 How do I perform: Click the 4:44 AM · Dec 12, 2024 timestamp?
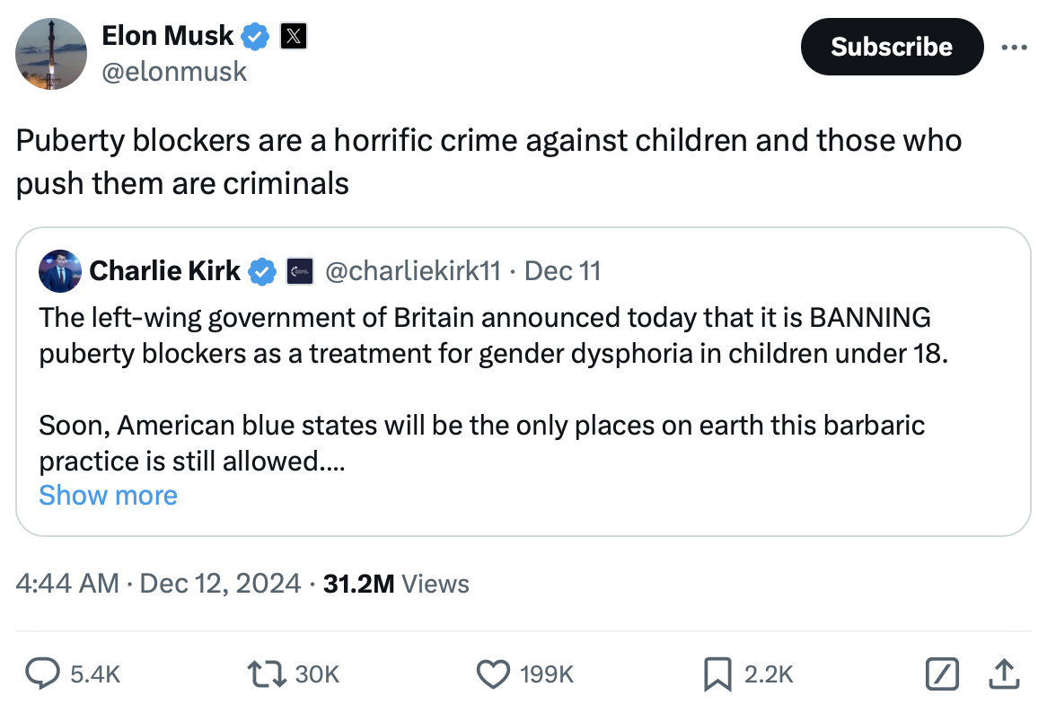(158, 584)
